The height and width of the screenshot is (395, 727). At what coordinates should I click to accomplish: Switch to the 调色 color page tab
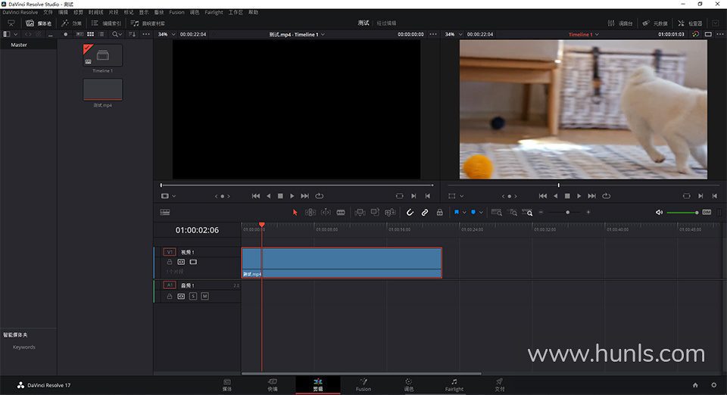pyautogui.click(x=408, y=385)
